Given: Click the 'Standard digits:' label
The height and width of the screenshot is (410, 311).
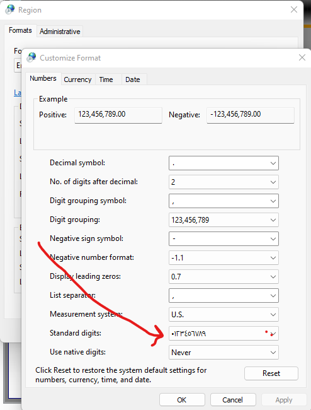Looking at the screenshot, I should 76,333.
